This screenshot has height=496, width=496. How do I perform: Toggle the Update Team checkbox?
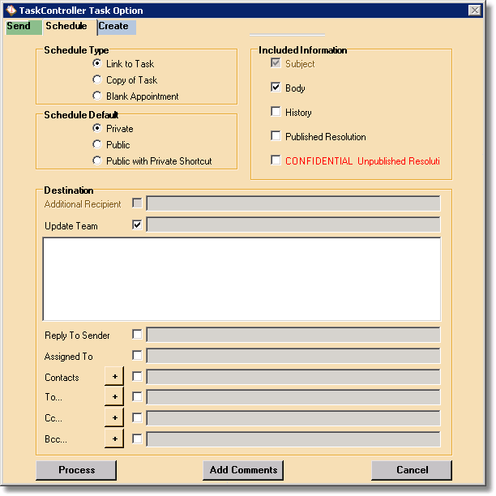coord(137,225)
